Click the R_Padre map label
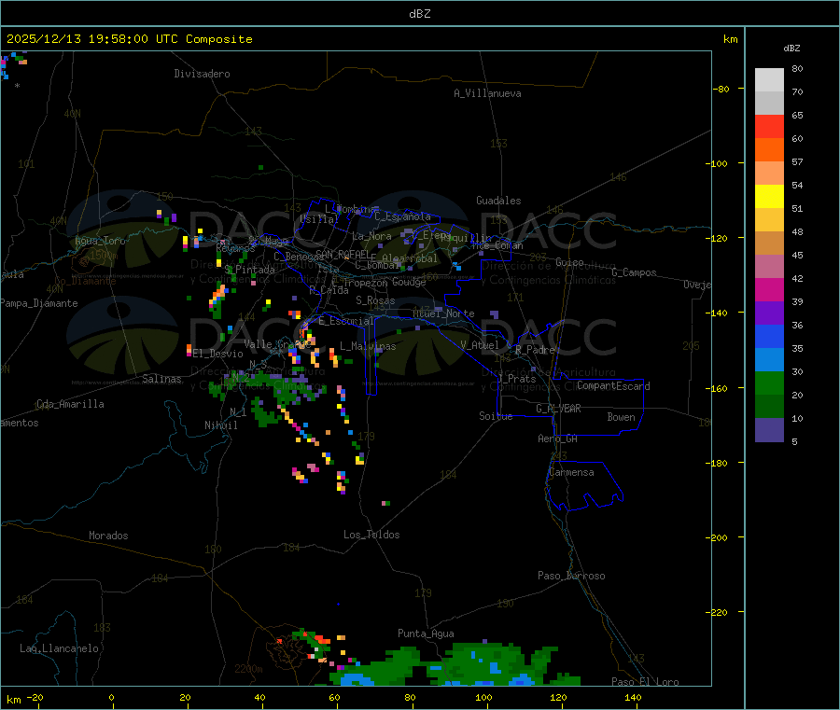 click(x=535, y=350)
